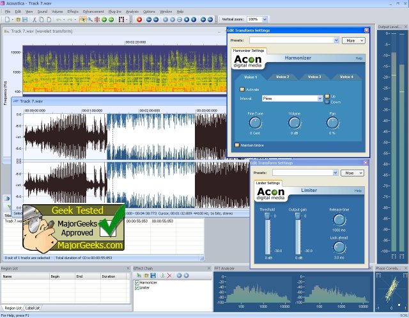Switch to the Voice 4 tab
The height and width of the screenshot is (318, 409).
tap(346, 77)
